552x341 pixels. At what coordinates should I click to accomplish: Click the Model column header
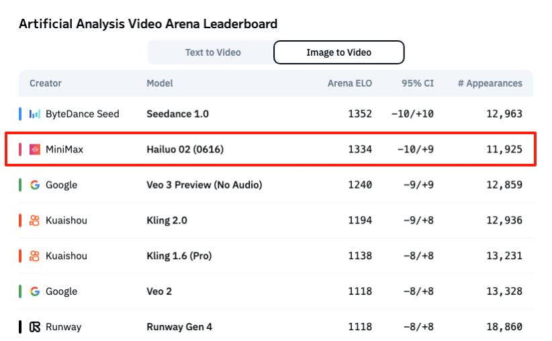coord(160,83)
